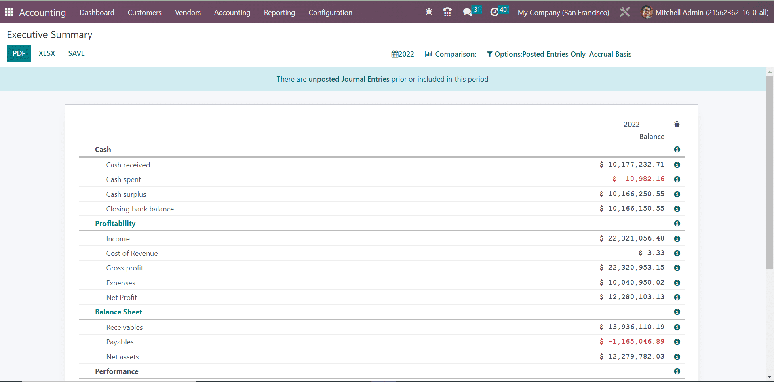This screenshot has height=382, width=774.
Task: Click info icon beside Cash received
Action: pos(677,165)
